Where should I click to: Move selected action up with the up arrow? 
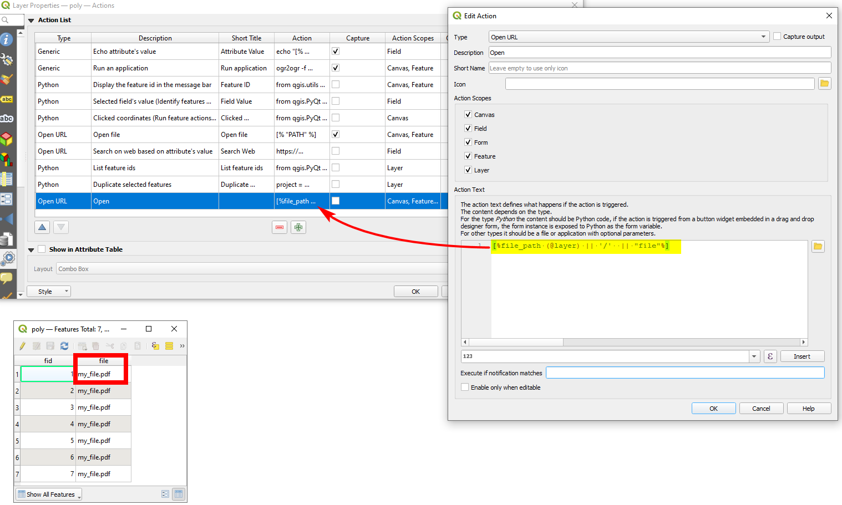(x=42, y=227)
